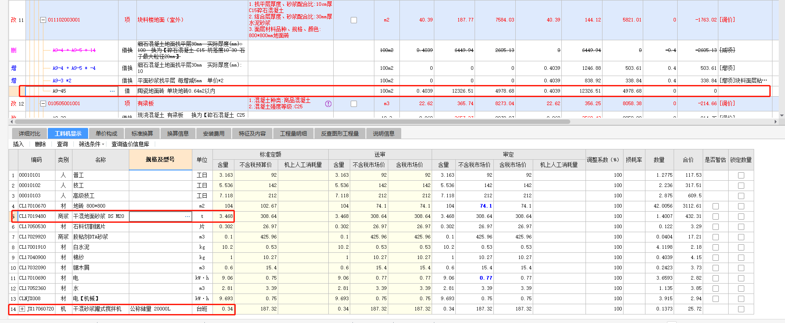This screenshot has height=323, width=785.
Task: Click upper grid horizontal scrollbar thumb
Action: point(293,122)
